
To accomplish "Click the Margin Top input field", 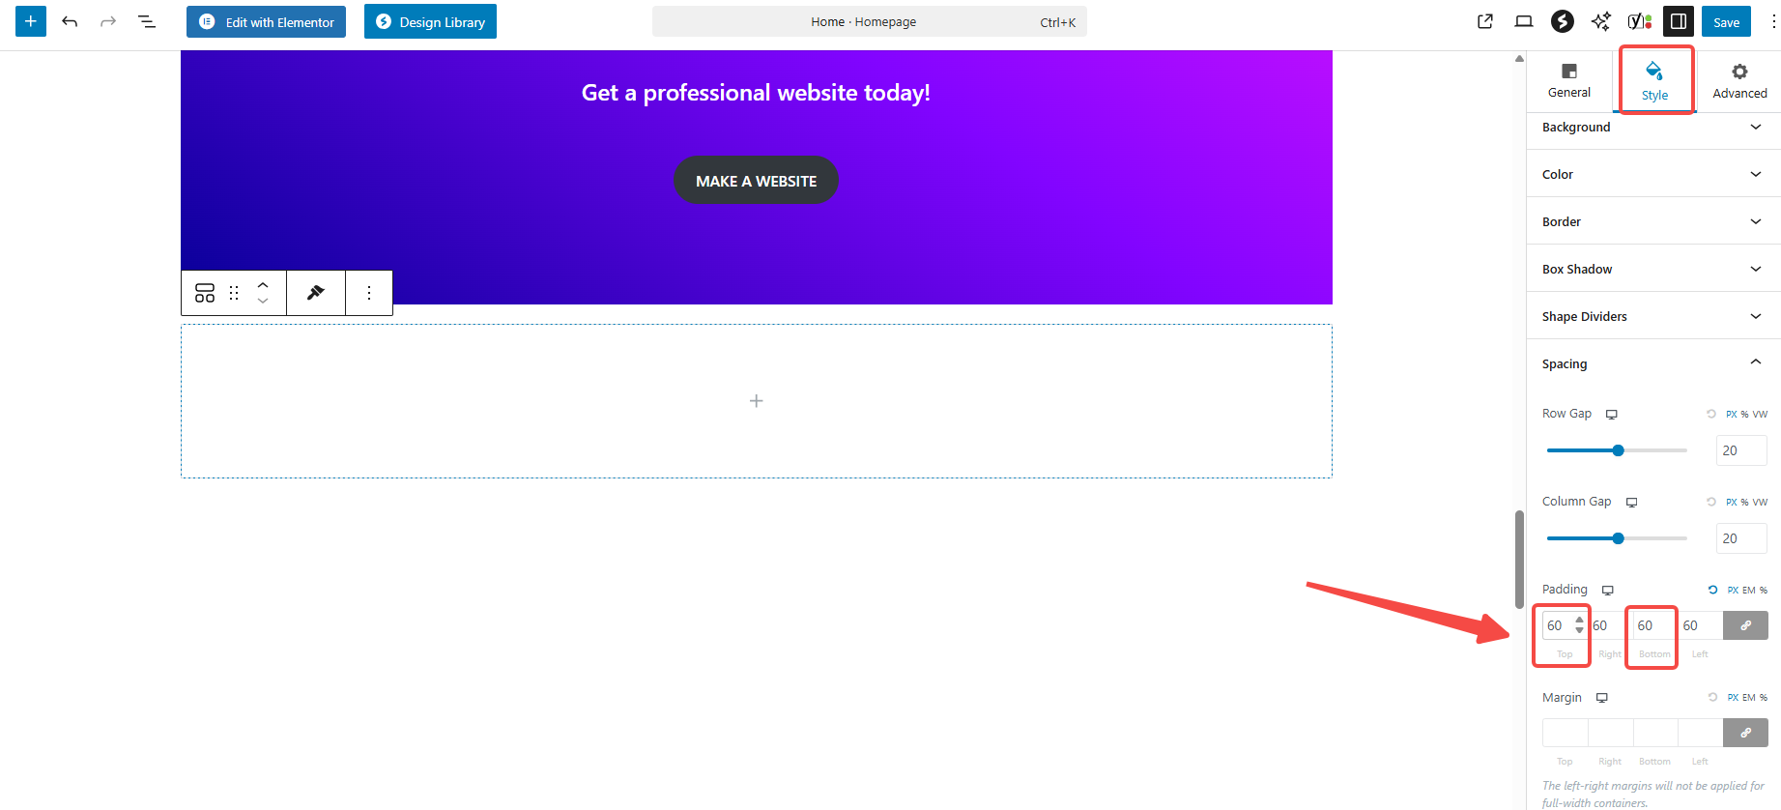I will [x=1565, y=733].
